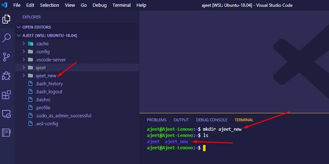Click the EXPLORER panel title
Image resolution: width=329 pixels, height=164 pixels.
(x=32, y=17)
